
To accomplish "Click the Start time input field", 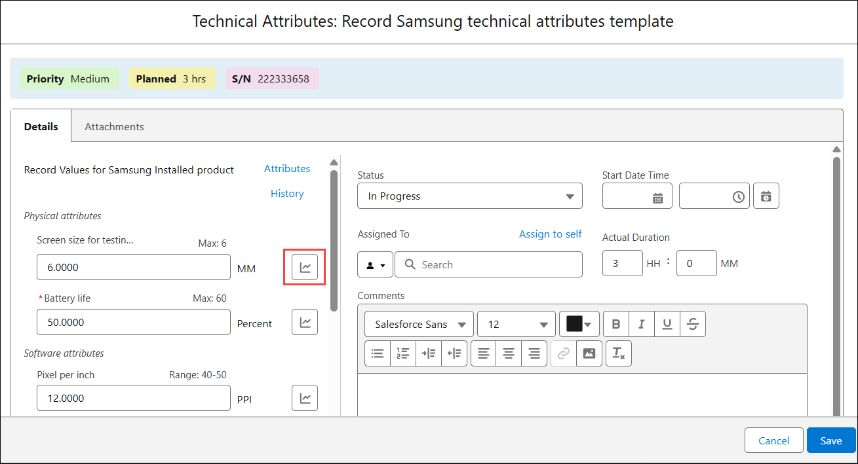I will (x=714, y=196).
